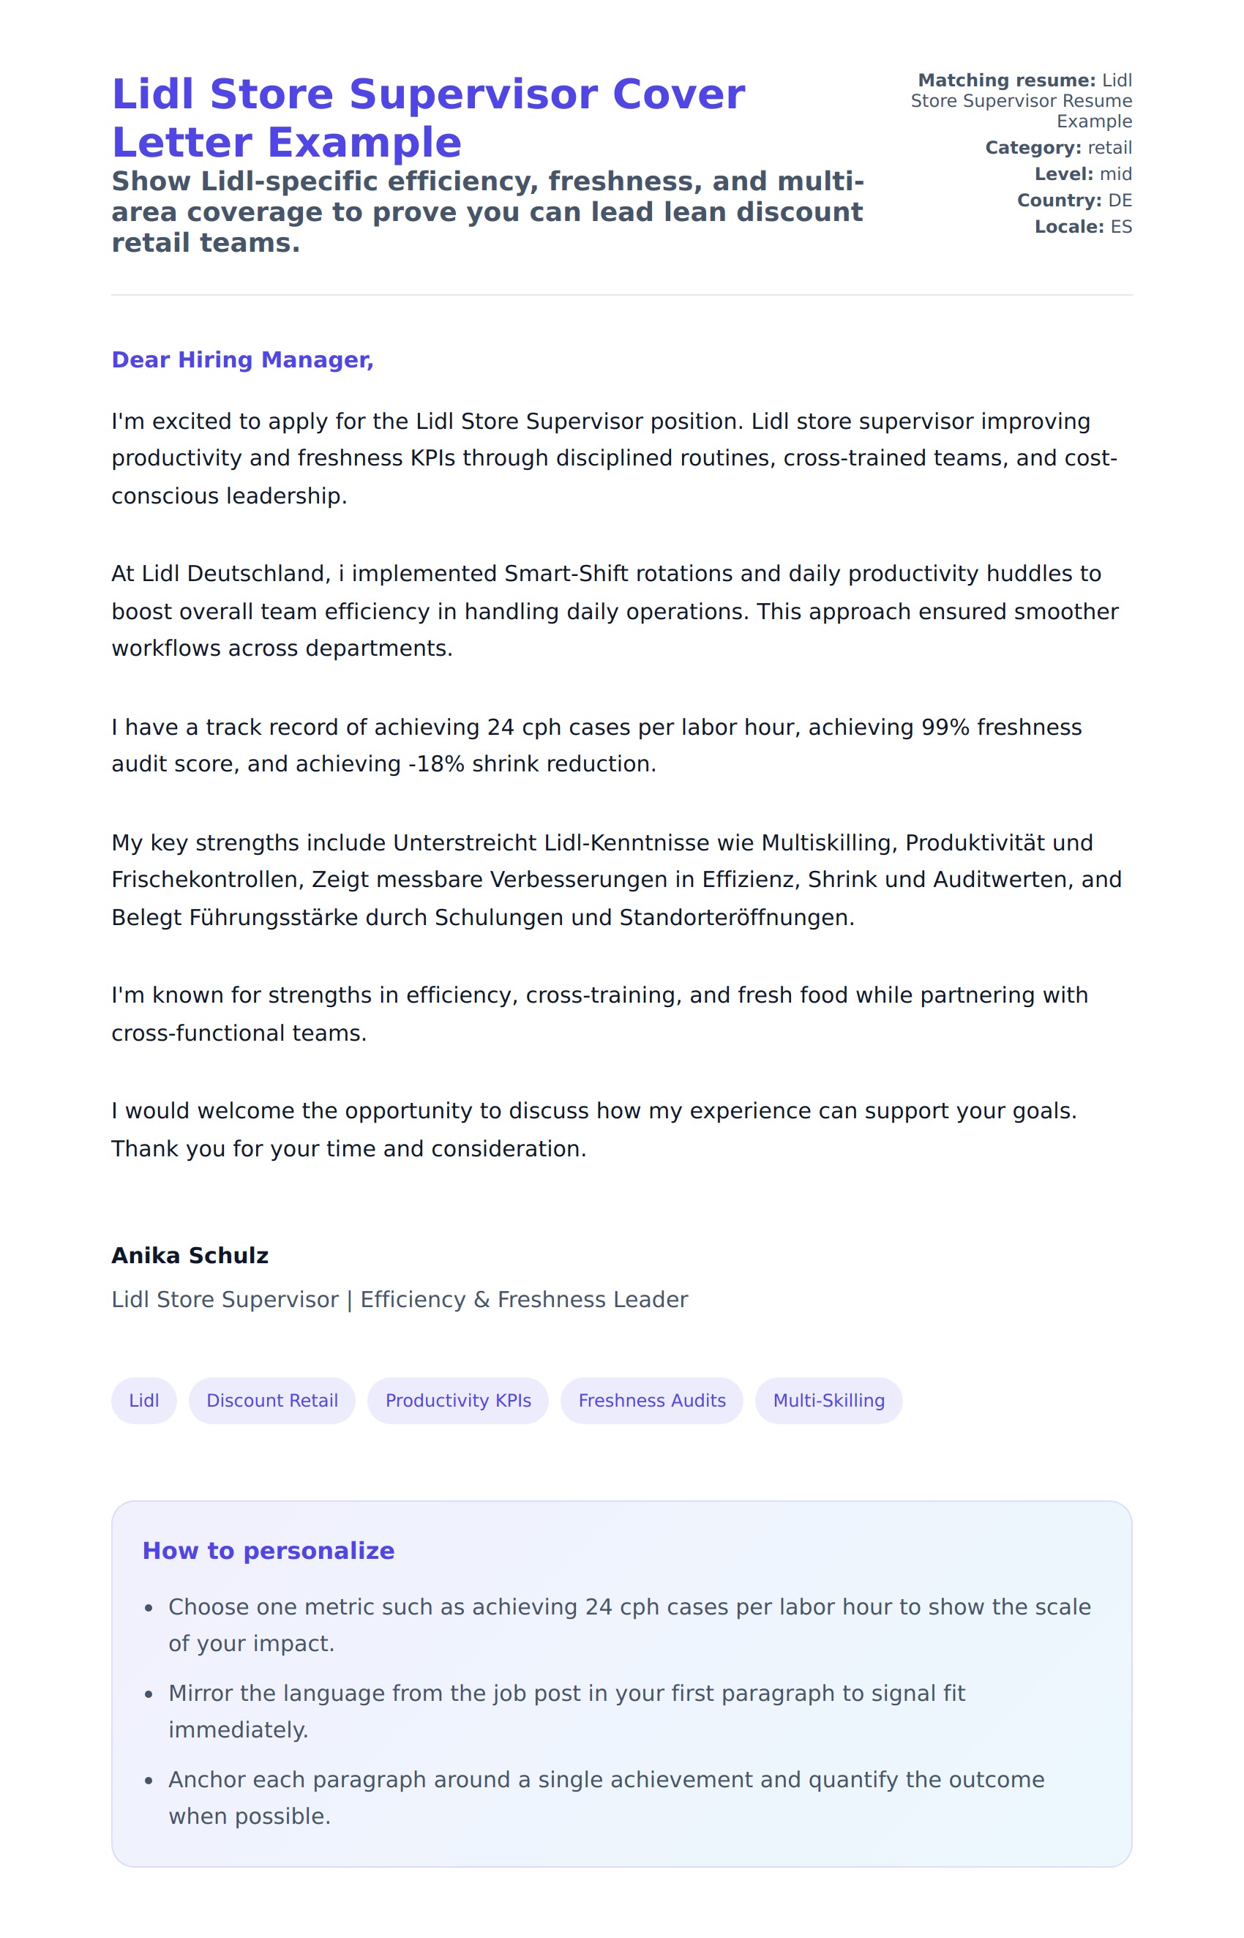Select the Country: DE metadata line
This screenshot has height=1938, width=1244.
1074,201
